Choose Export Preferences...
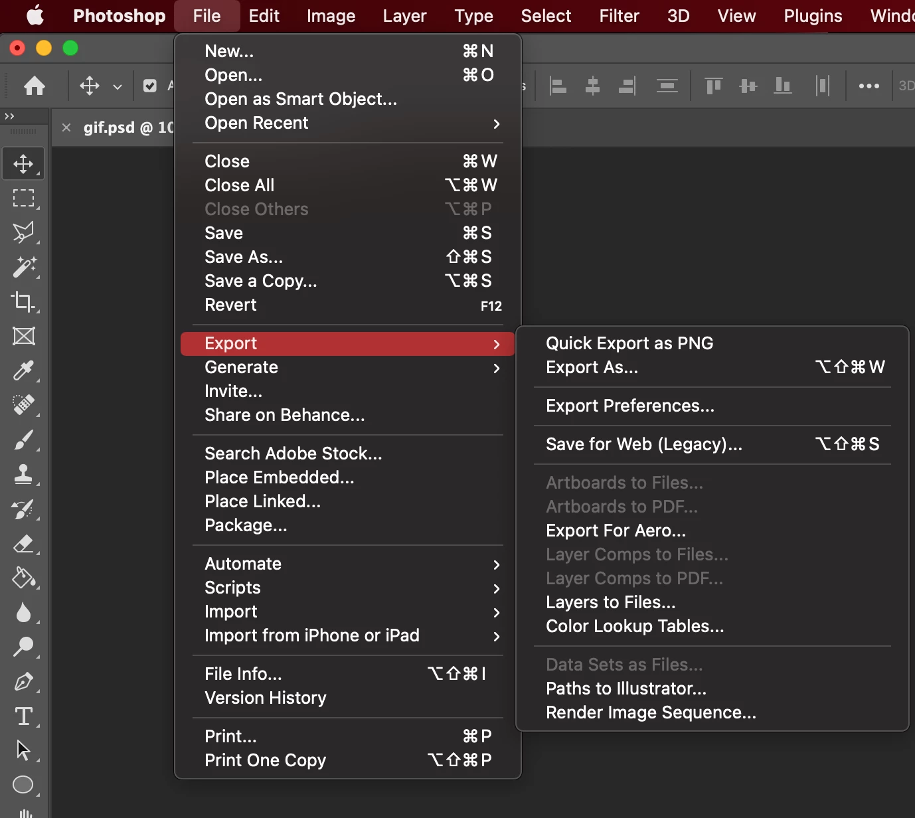Viewport: 915px width, 818px height. point(712,406)
